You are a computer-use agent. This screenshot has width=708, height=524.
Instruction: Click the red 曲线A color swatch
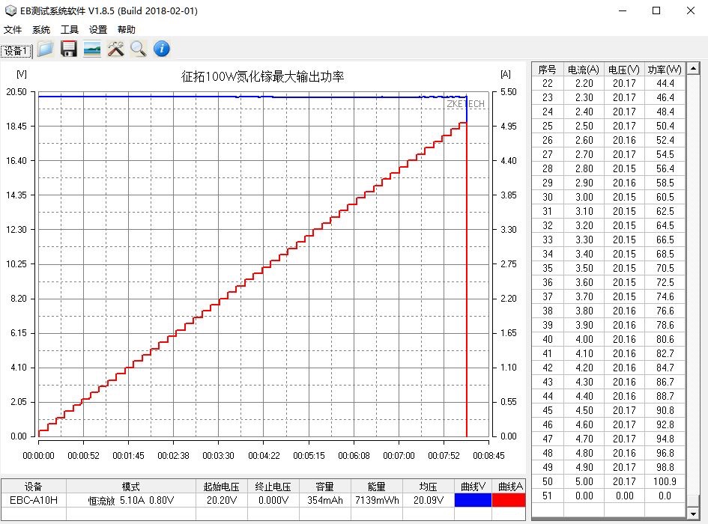click(509, 500)
